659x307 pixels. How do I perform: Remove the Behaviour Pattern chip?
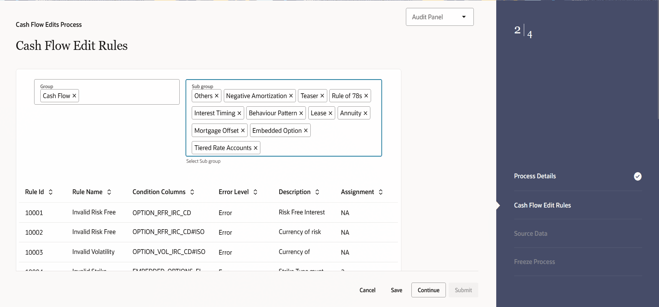click(x=301, y=113)
